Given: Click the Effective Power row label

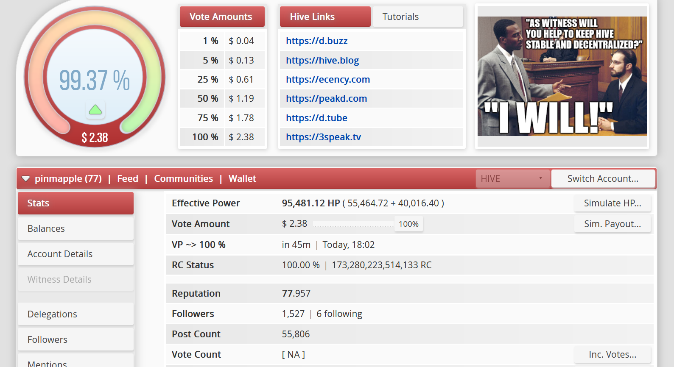Looking at the screenshot, I should [206, 203].
